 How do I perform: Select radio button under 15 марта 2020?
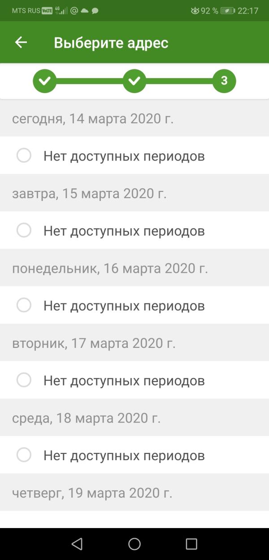pyautogui.click(x=24, y=231)
